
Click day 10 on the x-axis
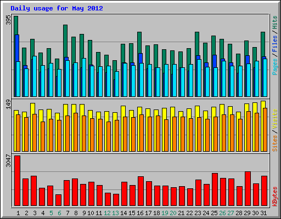91,213
